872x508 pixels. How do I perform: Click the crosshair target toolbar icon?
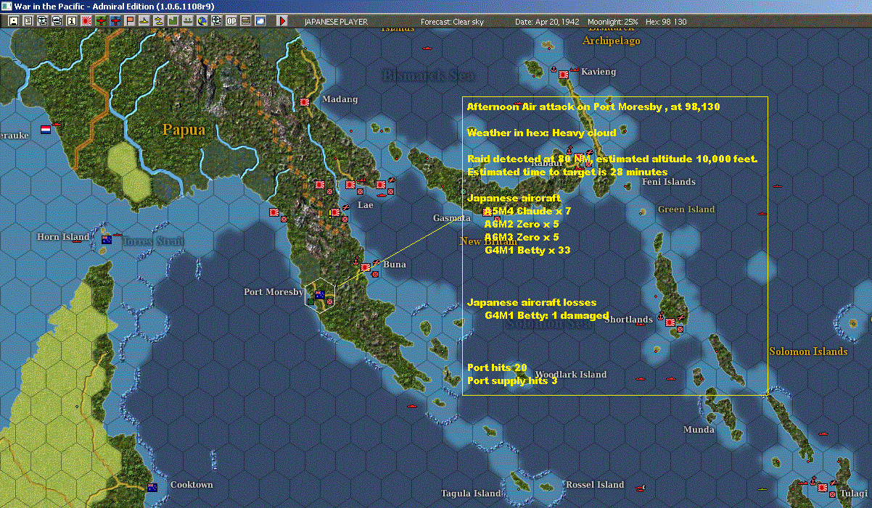(x=216, y=21)
